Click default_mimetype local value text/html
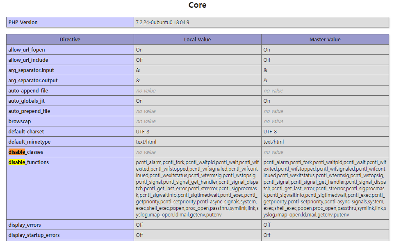This screenshot has height=241, width=394. (146, 142)
